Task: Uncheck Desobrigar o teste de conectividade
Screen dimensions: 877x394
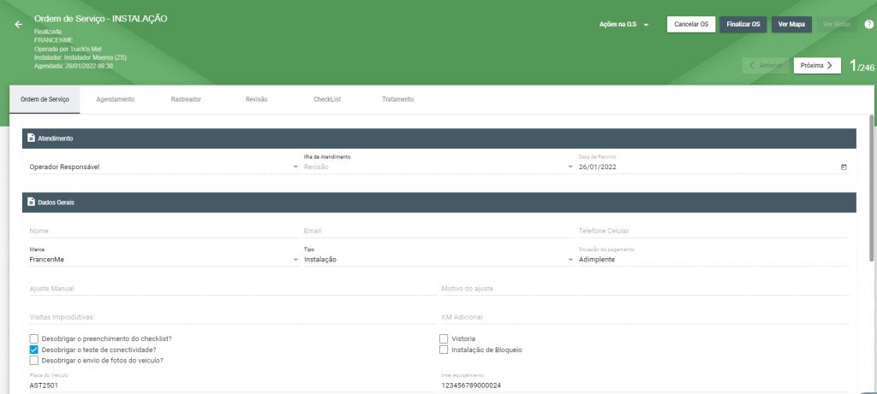Action: [34, 350]
